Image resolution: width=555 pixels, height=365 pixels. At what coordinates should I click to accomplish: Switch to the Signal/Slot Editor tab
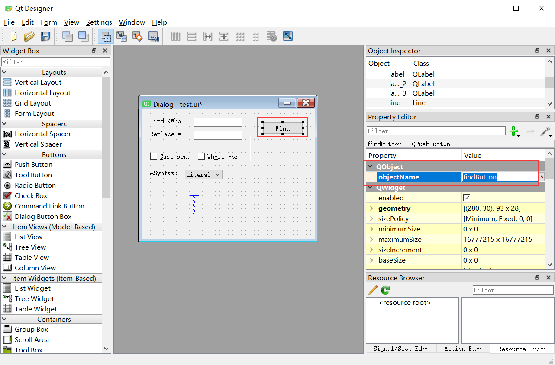pos(401,348)
